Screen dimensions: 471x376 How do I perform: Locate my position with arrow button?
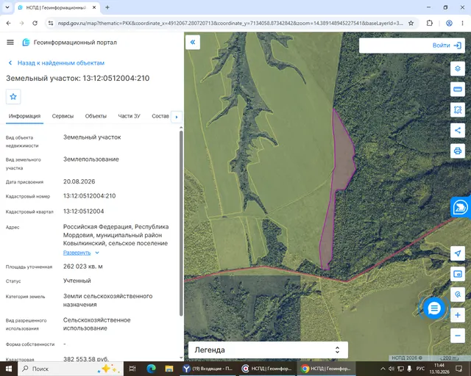point(458,253)
